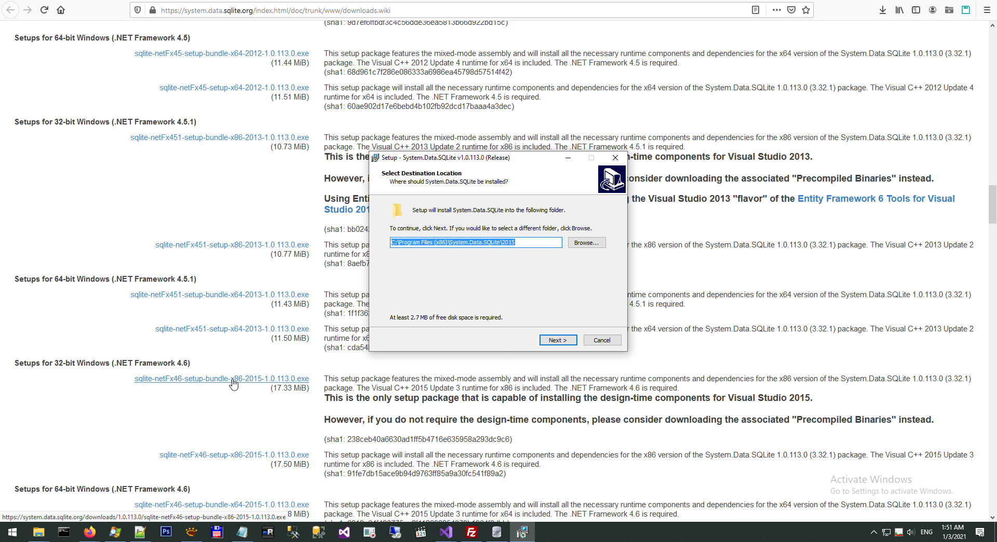This screenshot has width=997, height=542.
Task: Open the Firefox hamburger menu
Action: click(987, 10)
